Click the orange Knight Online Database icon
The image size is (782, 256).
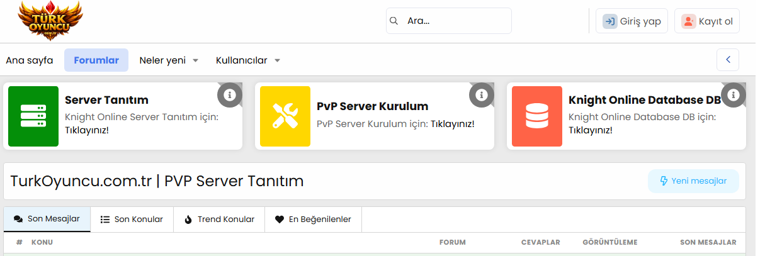[x=537, y=116]
